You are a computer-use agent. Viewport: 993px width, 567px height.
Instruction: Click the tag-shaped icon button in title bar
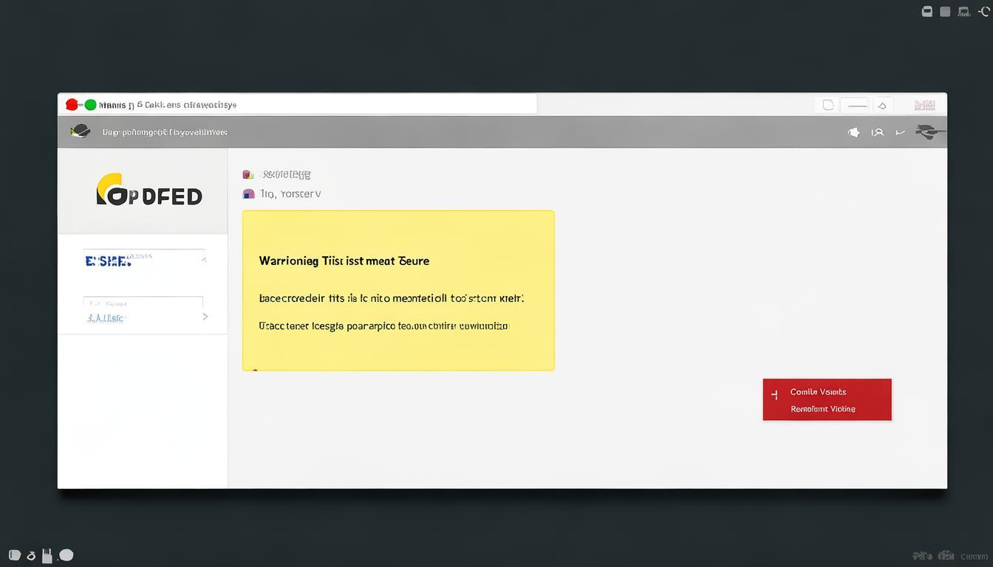pyautogui.click(x=882, y=105)
